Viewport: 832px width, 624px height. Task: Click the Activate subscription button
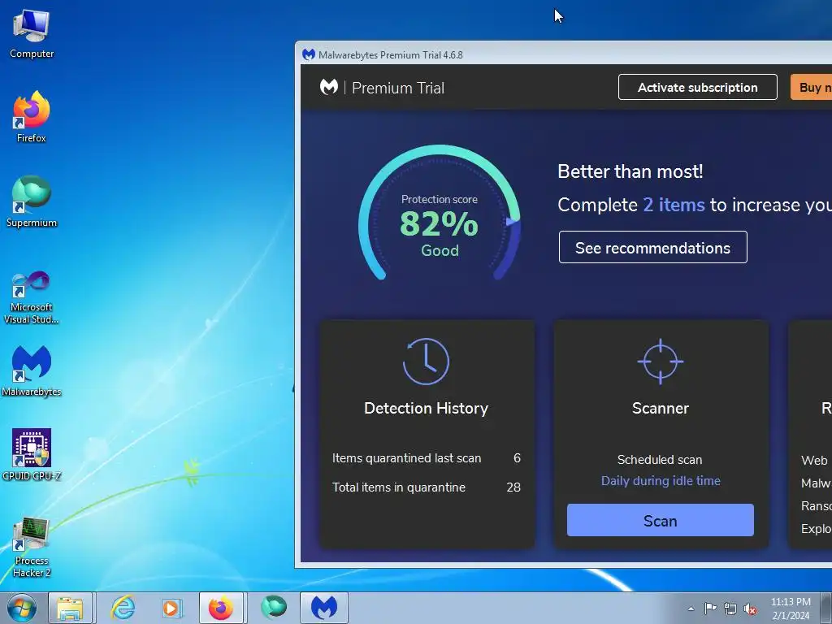click(x=698, y=87)
